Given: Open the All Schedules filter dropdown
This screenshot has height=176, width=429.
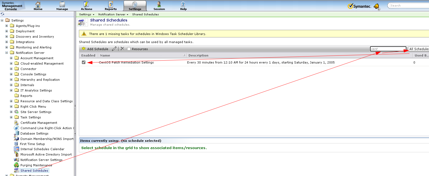Looking at the screenshot, I should [418, 49].
